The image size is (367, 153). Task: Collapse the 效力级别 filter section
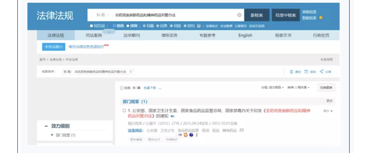[x=46, y=126]
